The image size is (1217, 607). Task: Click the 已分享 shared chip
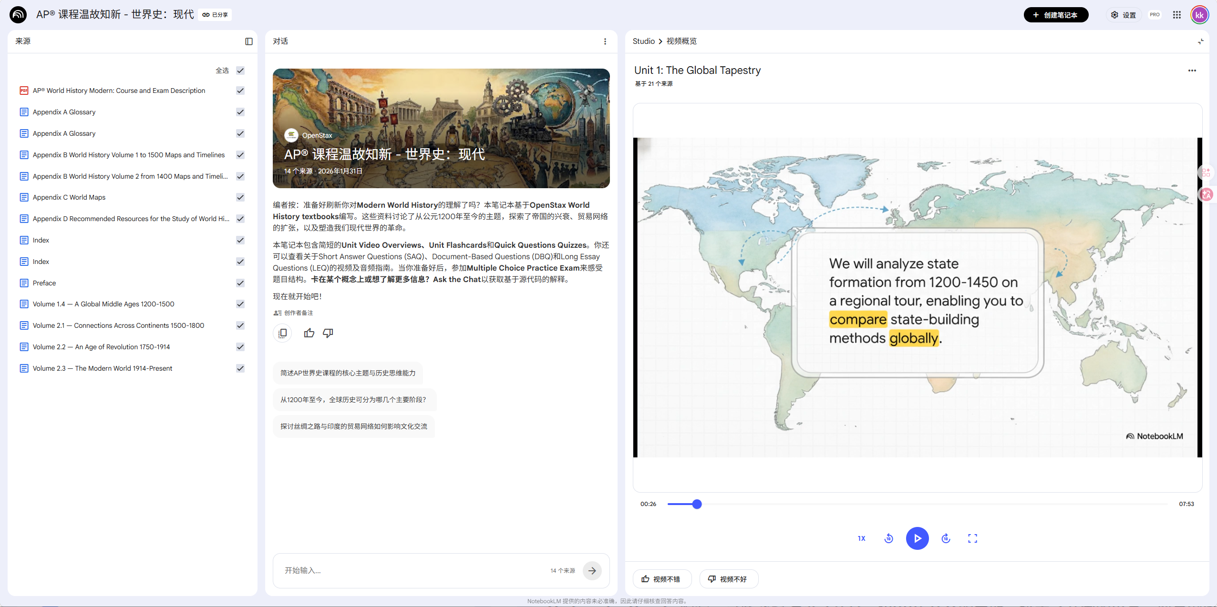215,15
